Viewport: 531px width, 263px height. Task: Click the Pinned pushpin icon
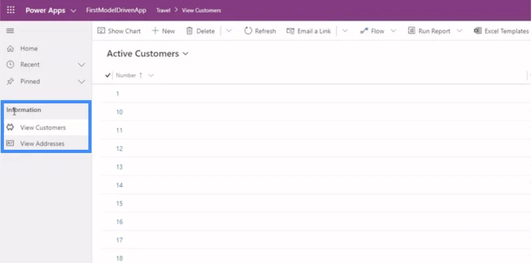click(10, 81)
